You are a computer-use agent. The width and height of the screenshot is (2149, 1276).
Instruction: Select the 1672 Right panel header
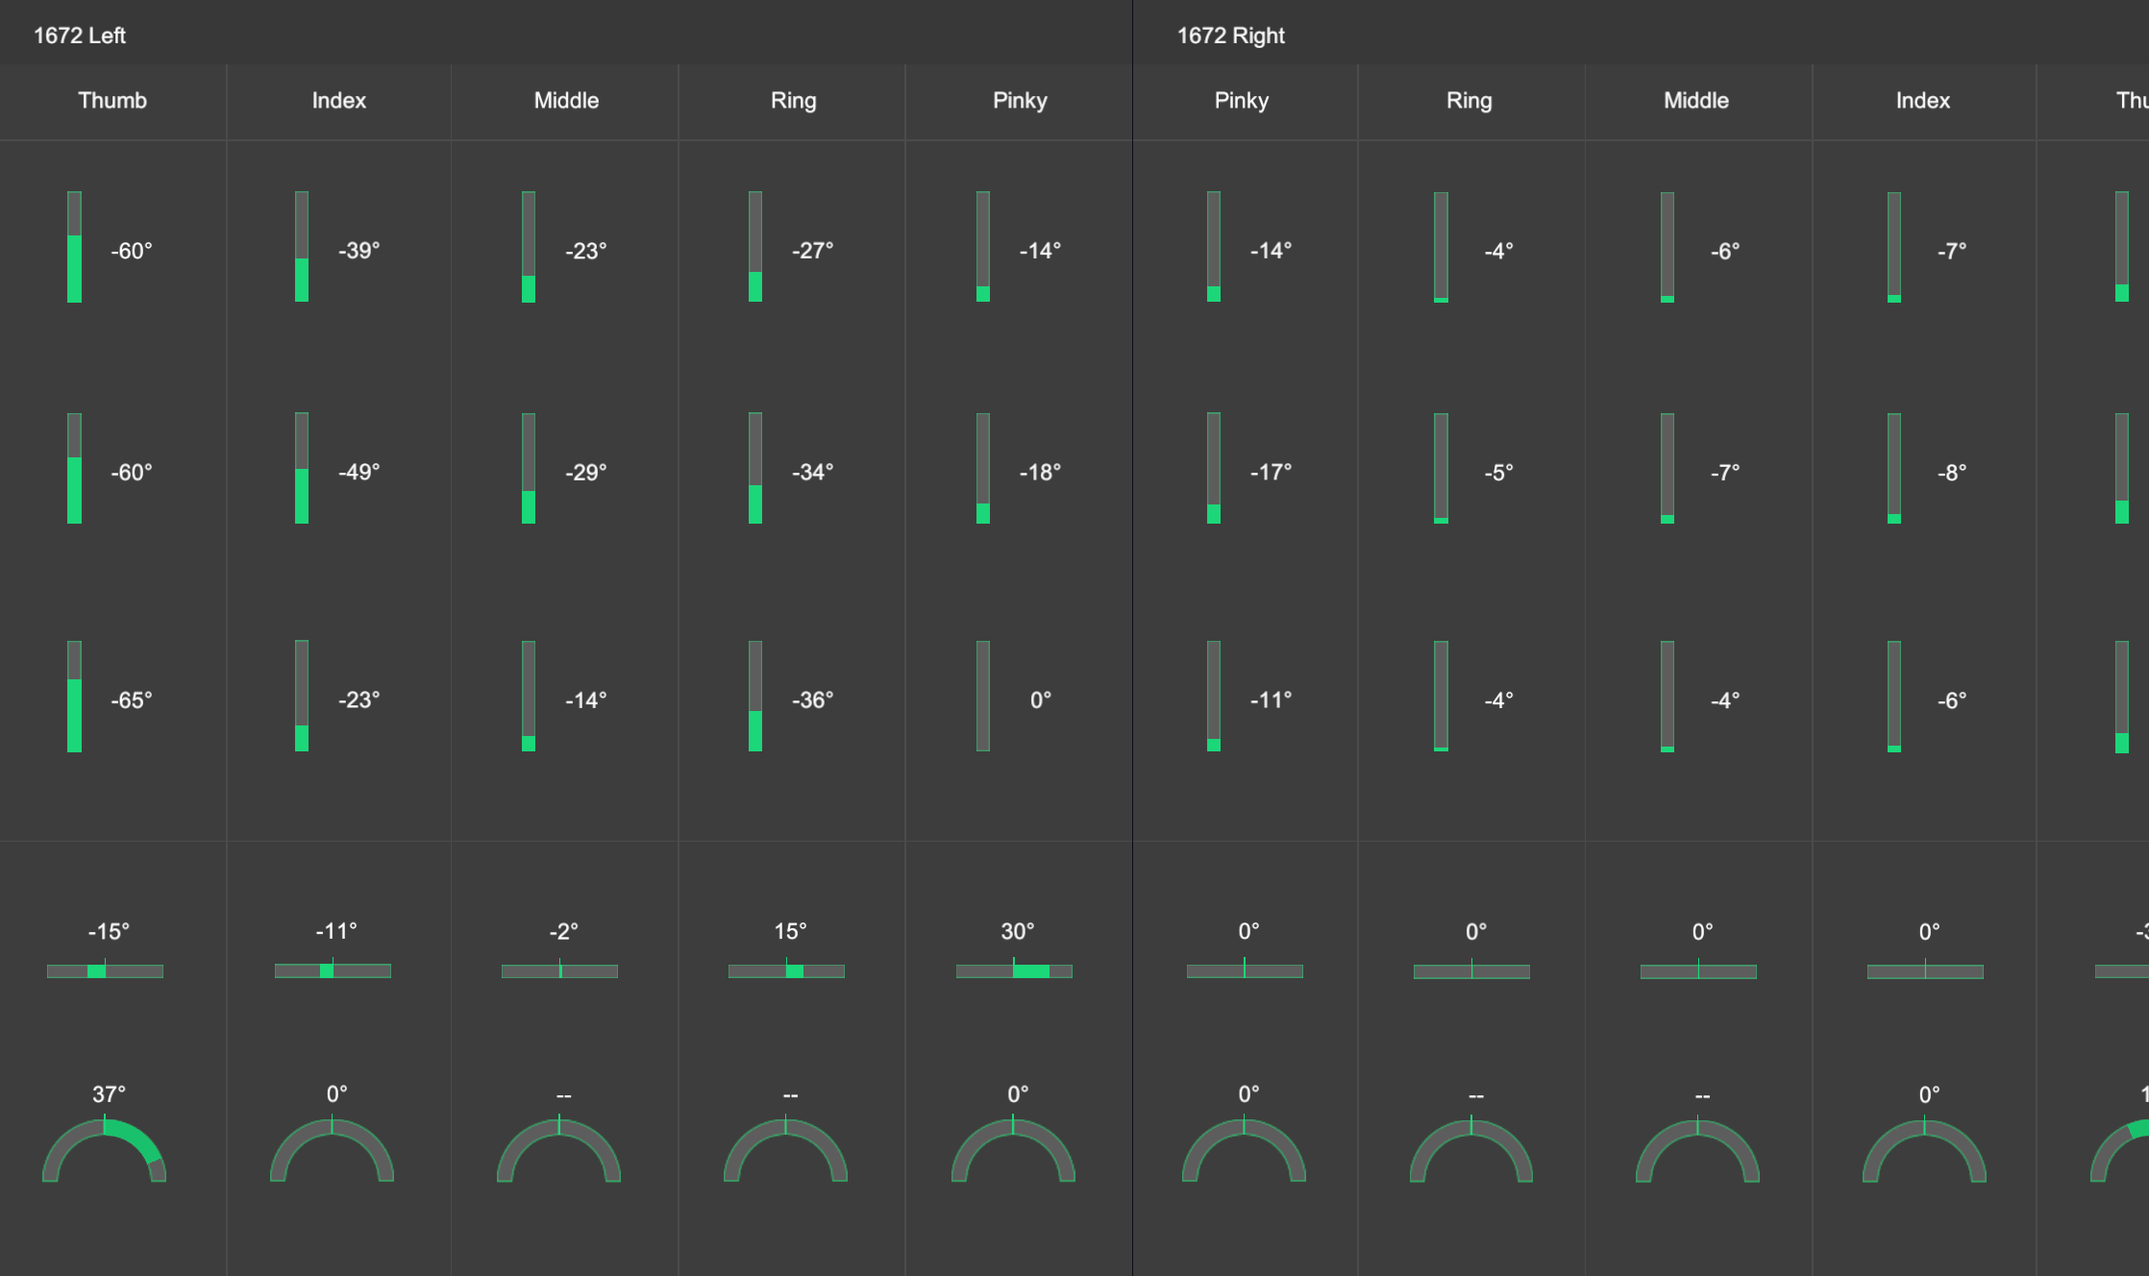(x=1230, y=36)
